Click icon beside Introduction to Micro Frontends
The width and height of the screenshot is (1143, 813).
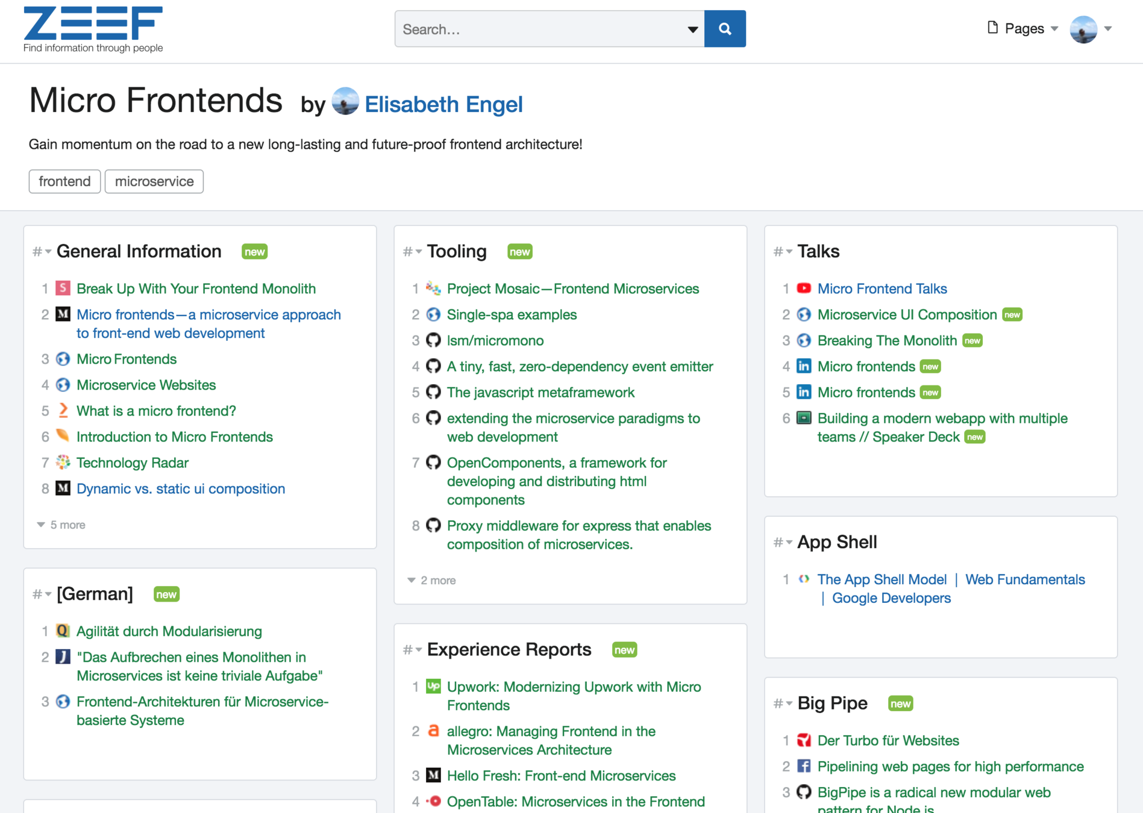click(63, 435)
